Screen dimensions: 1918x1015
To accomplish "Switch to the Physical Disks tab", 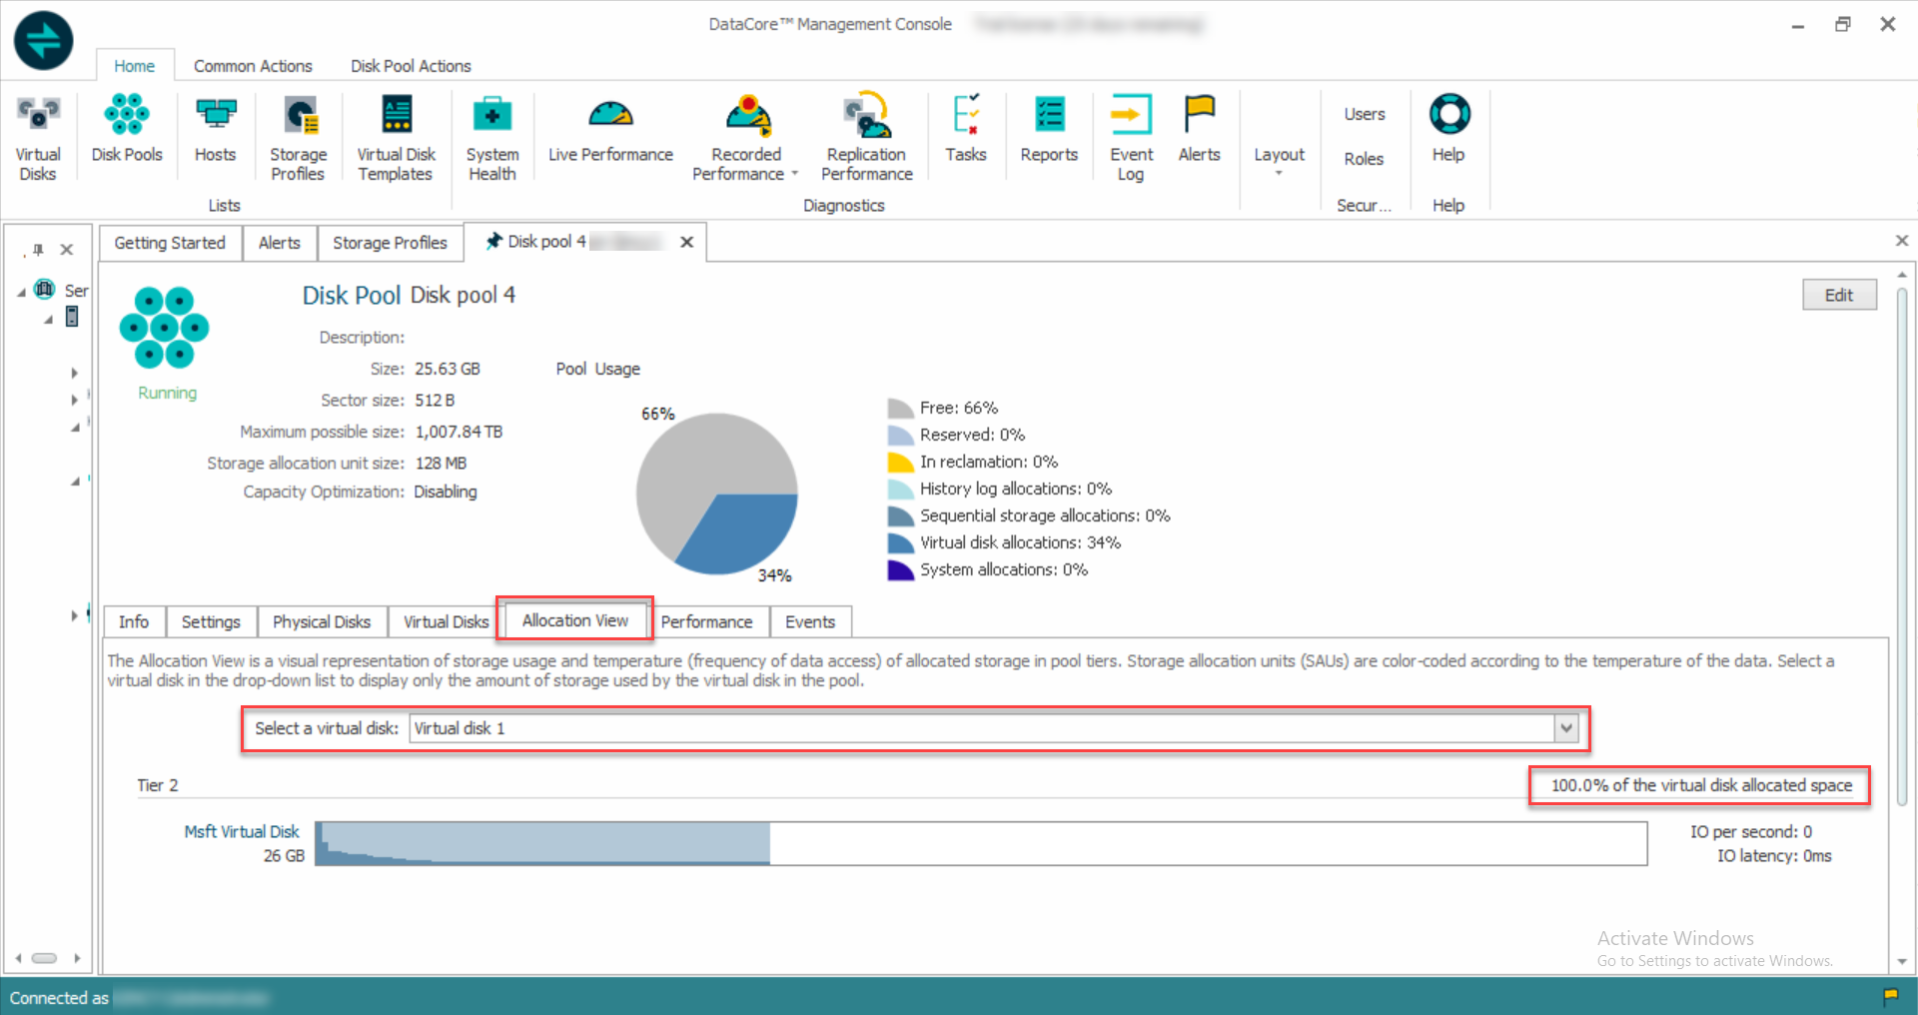I will click(321, 621).
